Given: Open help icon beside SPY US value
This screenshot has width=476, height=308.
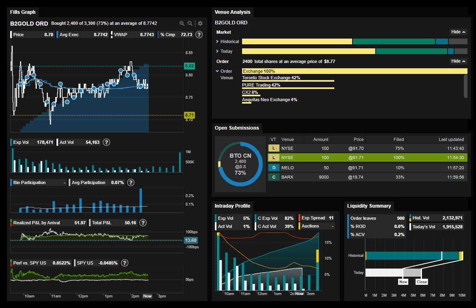Looking at the screenshot, I should coord(124,263).
